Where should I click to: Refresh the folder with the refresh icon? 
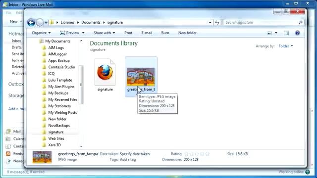(x=217, y=22)
